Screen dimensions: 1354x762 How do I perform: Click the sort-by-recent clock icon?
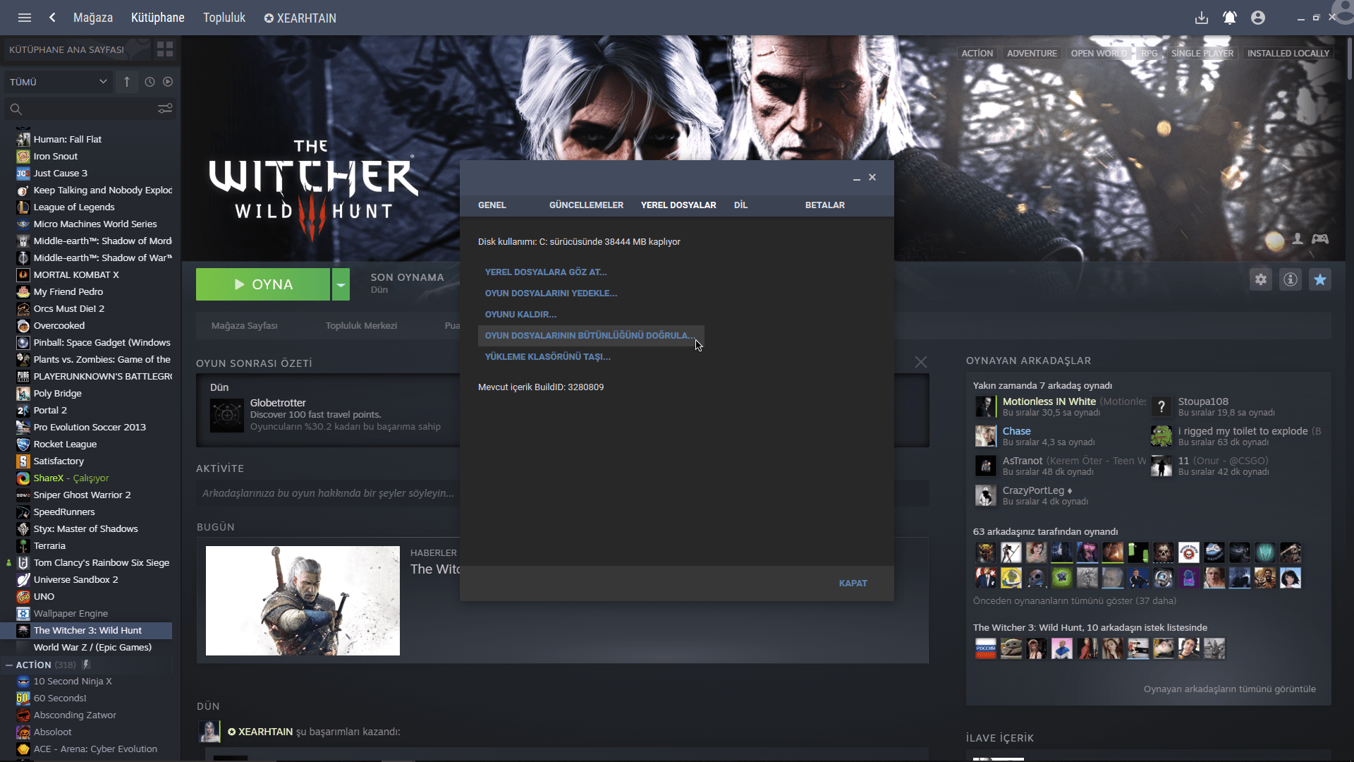150,82
